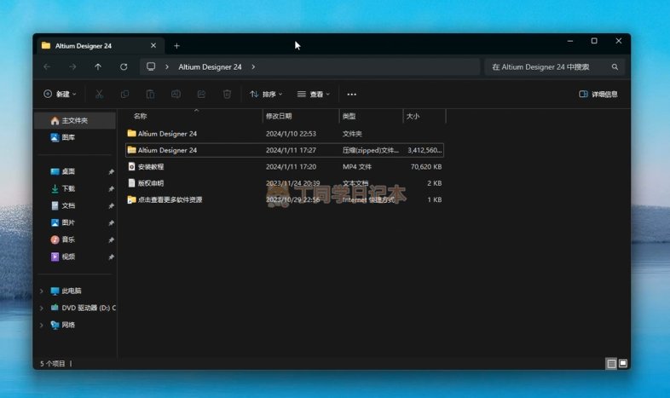Open the 查看 view menu
Viewport: 670px width, 398px height.
tap(313, 94)
